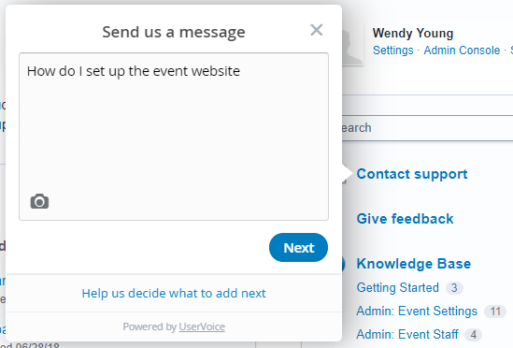Choose Contact support option
Image resolution: width=513 pixels, height=348 pixels.
(412, 174)
